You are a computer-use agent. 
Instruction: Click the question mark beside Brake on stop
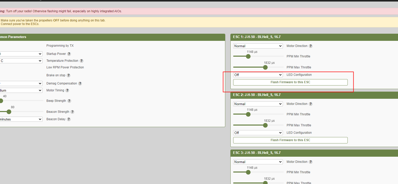pos(68,75)
